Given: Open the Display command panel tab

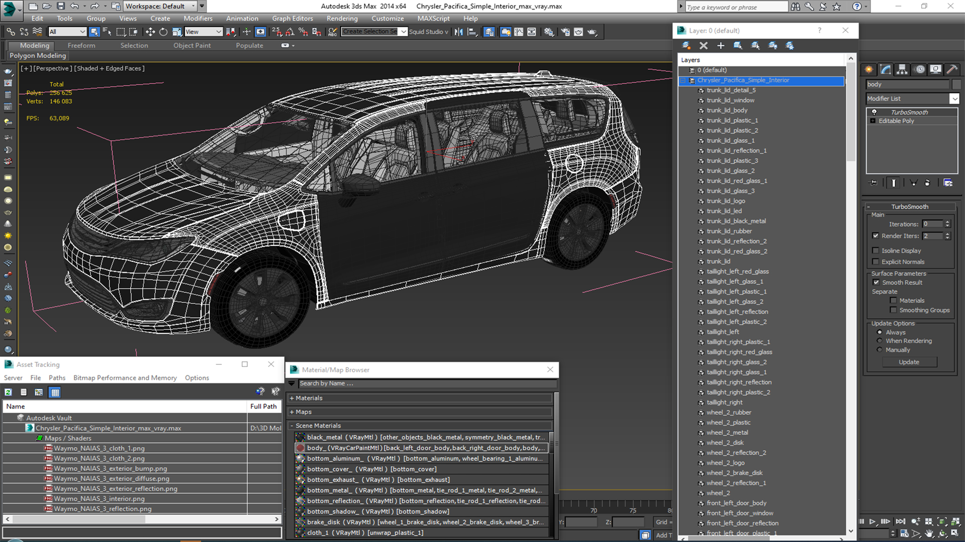Looking at the screenshot, I should click(935, 69).
